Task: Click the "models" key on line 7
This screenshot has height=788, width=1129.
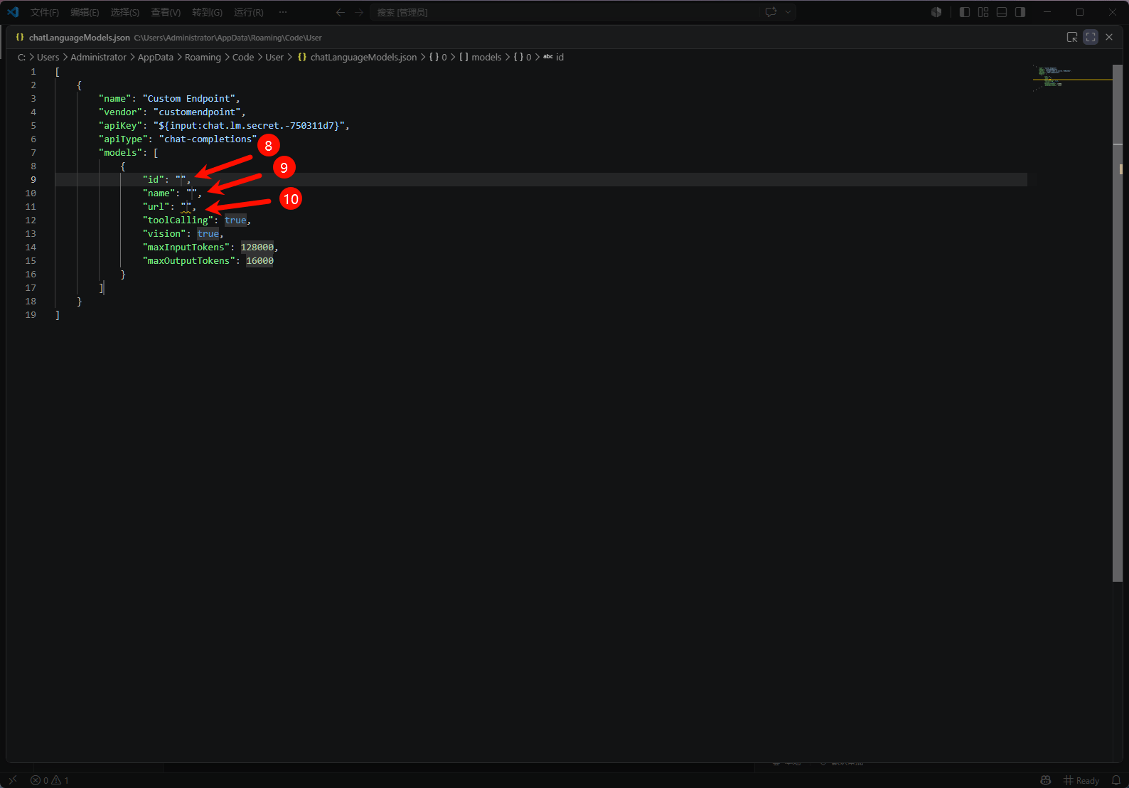Action: pyautogui.click(x=121, y=152)
